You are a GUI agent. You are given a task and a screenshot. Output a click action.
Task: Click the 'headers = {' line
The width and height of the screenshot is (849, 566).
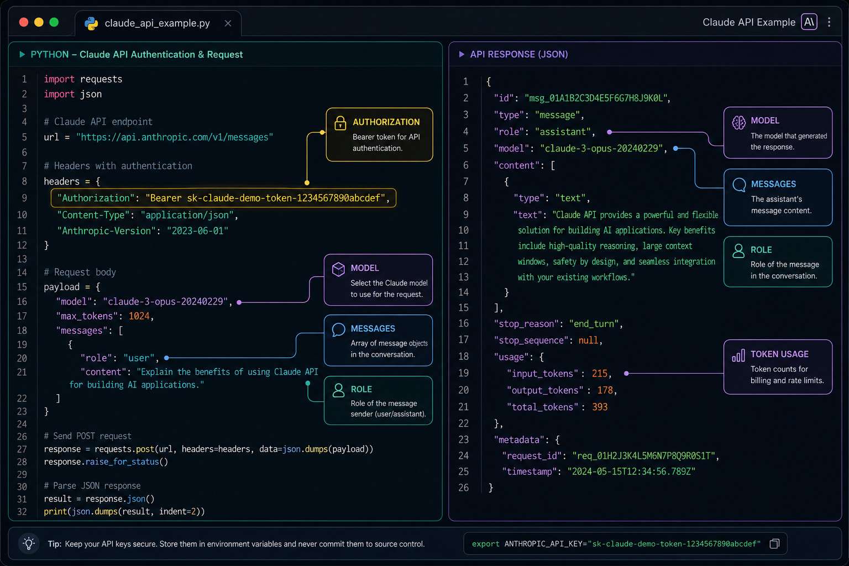click(x=72, y=181)
